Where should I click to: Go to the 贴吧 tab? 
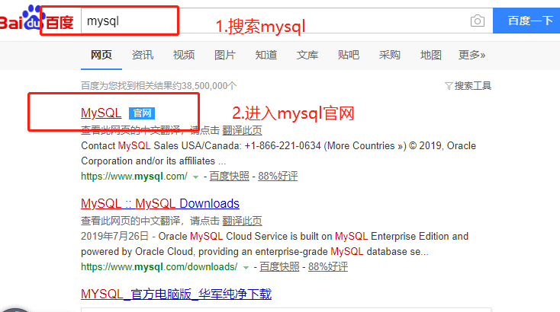click(349, 55)
